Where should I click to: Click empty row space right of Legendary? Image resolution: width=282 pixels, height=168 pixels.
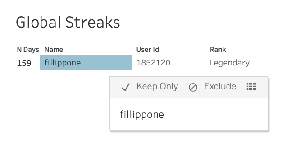[266, 63]
